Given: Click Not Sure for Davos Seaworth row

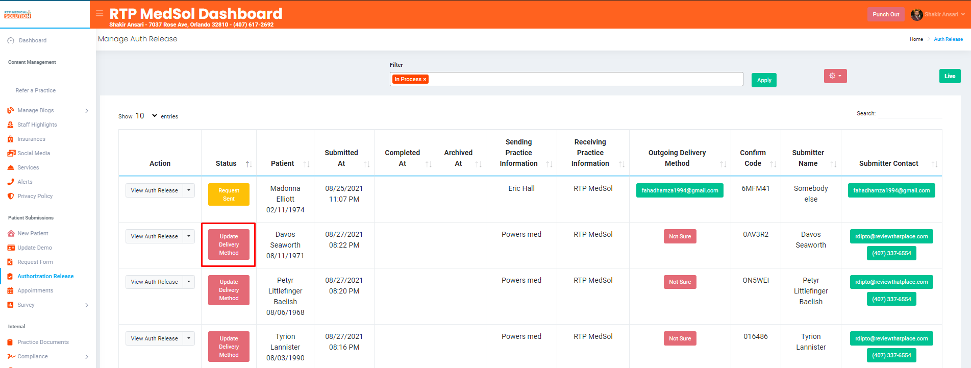Looking at the screenshot, I should (x=680, y=236).
